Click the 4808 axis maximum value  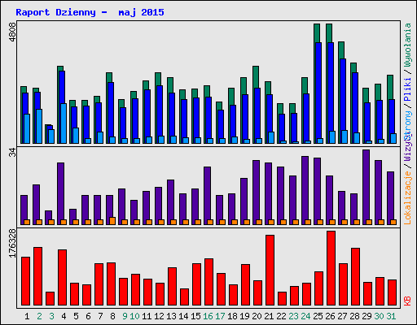[12, 32]
